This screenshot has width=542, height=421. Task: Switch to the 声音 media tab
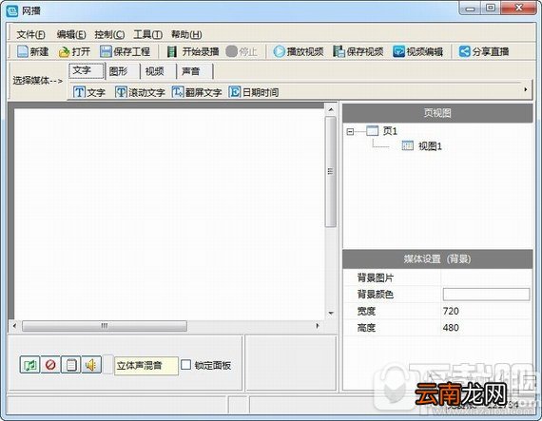[195, 71]
